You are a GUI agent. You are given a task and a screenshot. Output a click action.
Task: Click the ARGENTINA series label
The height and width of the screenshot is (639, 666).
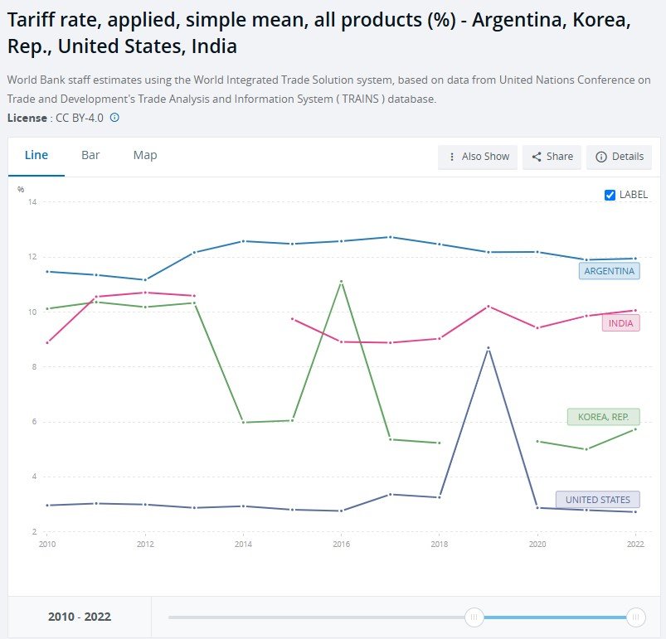tap(609, 271)
